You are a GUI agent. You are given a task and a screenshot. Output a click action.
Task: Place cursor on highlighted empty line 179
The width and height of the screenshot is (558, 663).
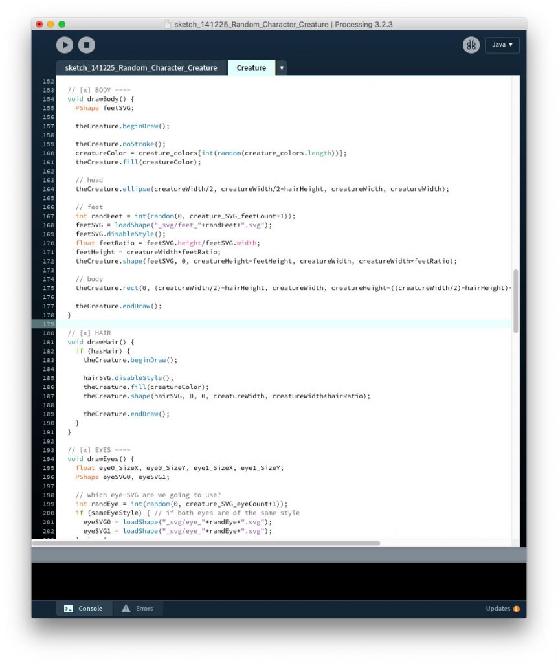tap(259, 324)
